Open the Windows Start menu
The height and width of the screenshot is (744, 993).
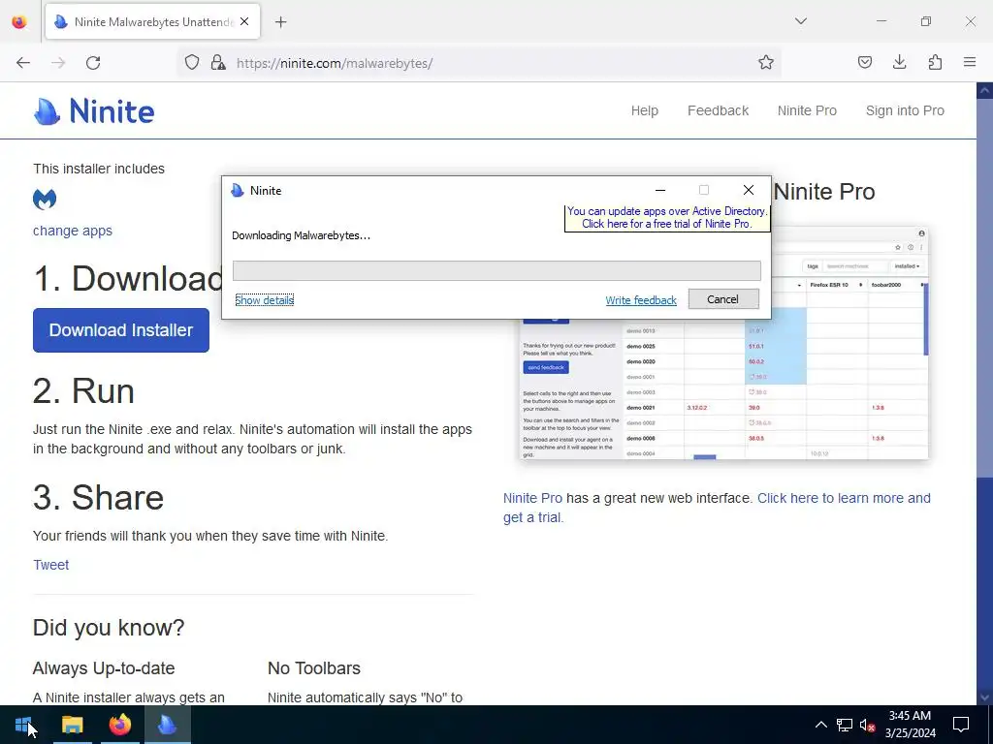(23, 725)
